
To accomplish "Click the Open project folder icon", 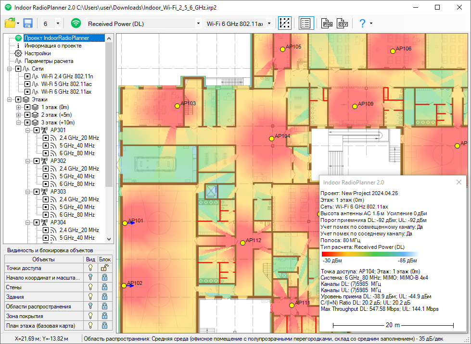I will [x=10, y=24].
